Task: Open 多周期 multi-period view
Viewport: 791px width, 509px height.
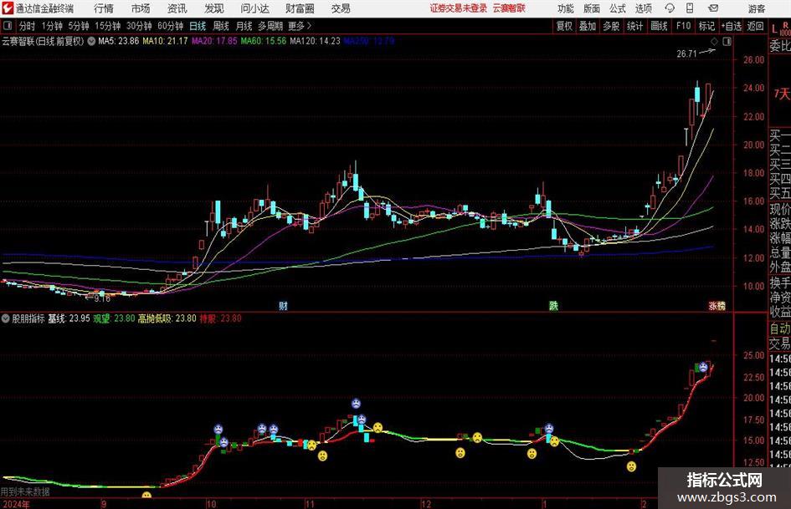Action: pyautogui.click(x=270, y=26)
